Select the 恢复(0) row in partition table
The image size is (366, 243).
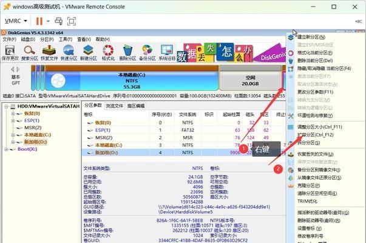(x=184, y=123)
